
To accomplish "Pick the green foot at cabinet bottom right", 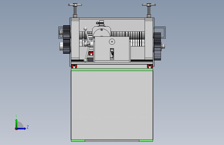I will click(x=146, y=141).
